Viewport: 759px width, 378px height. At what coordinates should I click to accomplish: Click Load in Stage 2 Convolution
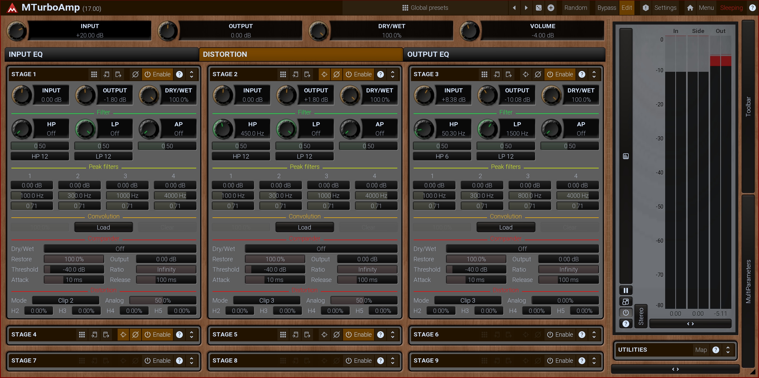click(304, 227)
